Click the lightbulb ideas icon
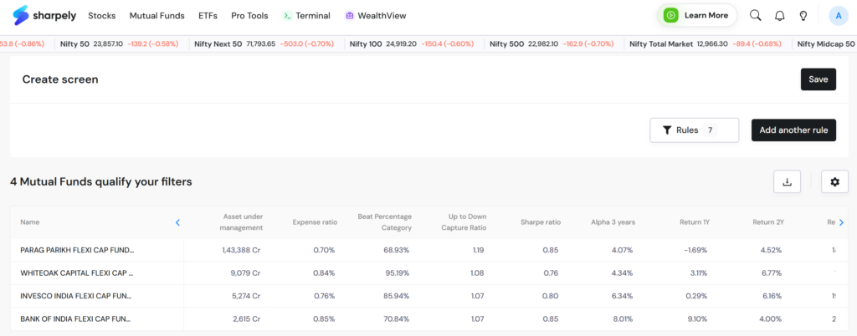This screenshot has height=336, width=857. [803, 16]
